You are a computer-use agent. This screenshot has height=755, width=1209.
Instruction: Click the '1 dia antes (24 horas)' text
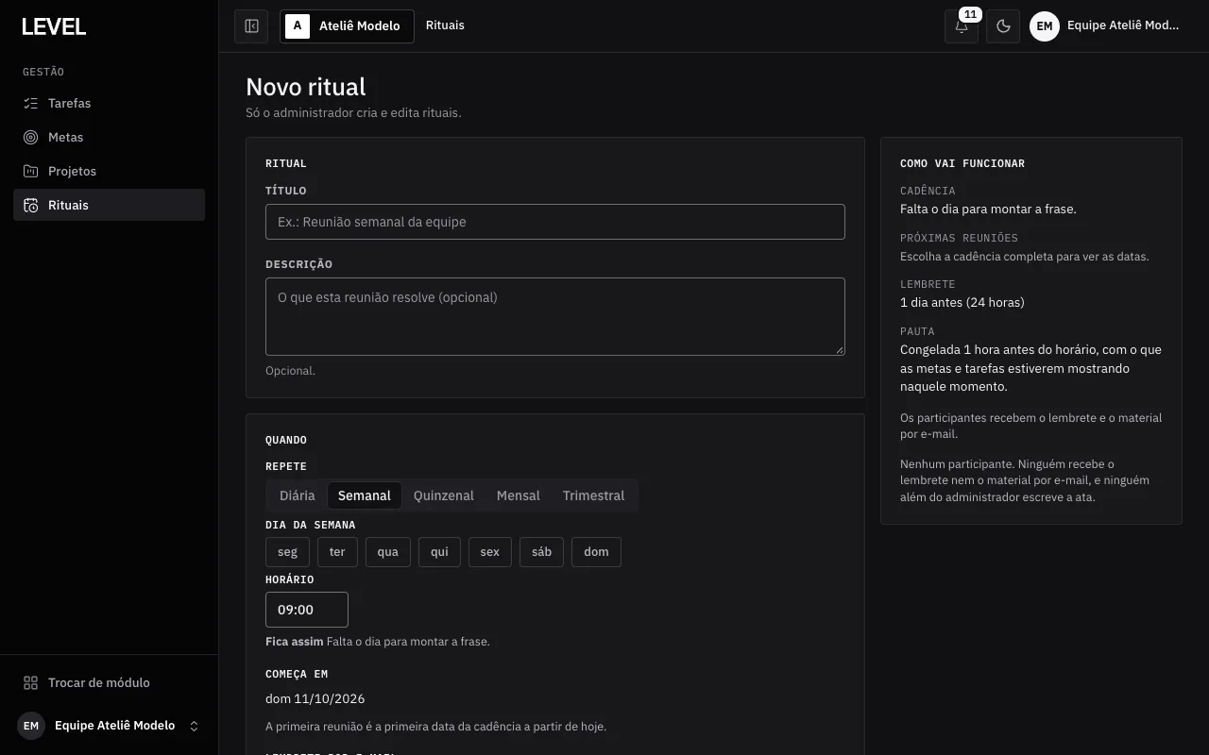(962, 303)
